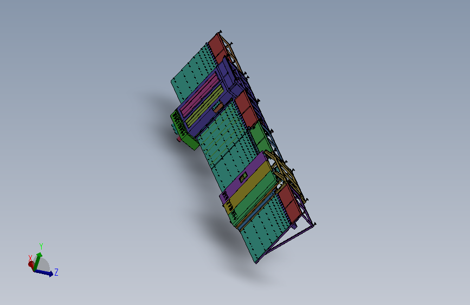Click the blue Z axis arrow of the triad
470x305 pixels.
(x=44, y=272)
